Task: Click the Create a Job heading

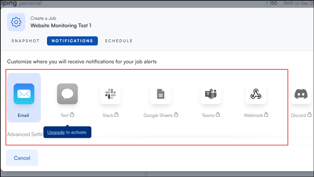Action: click(43, 18)
